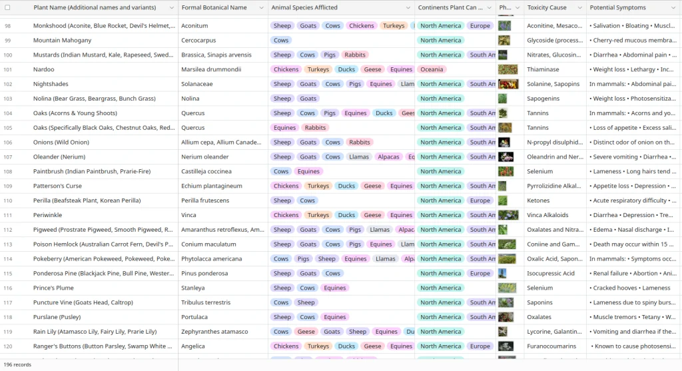
Task: Click Cracked hooves symptoms cell
Action: 634,288
